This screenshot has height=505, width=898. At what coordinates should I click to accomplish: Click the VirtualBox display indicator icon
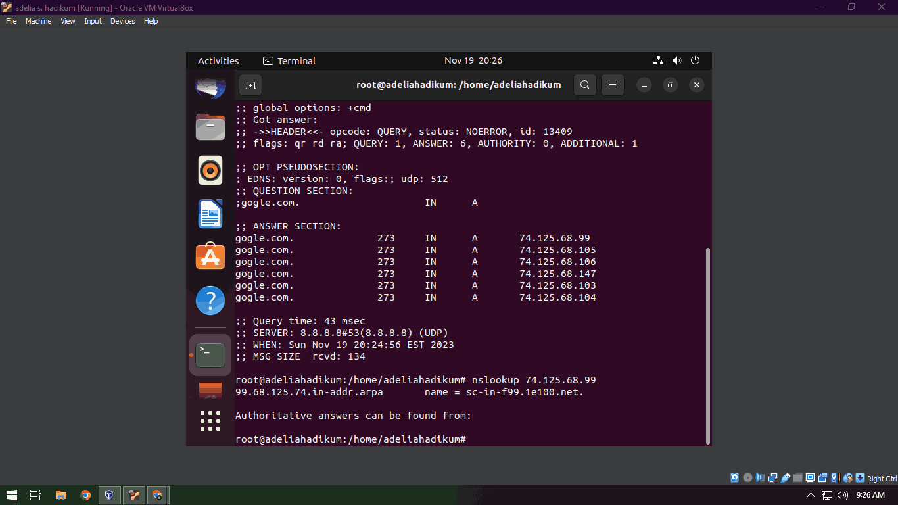(810, 478)
